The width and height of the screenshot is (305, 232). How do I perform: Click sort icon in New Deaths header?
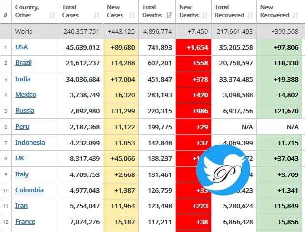click(x=205, y=16)
